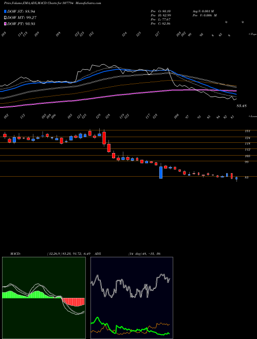257x339 pixels.
Task: Click the 83 price level label
Action: click(x=247, y=178)
